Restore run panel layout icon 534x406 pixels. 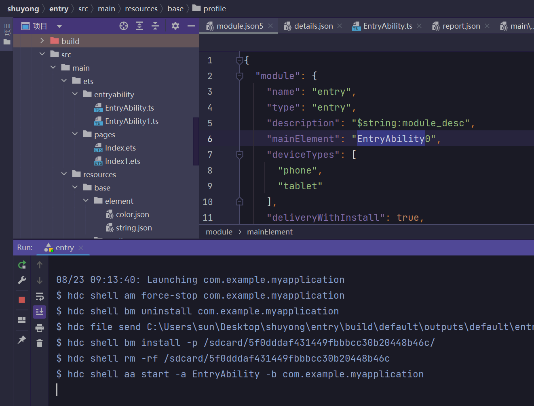pyautogui.click(x=22, y=320)
